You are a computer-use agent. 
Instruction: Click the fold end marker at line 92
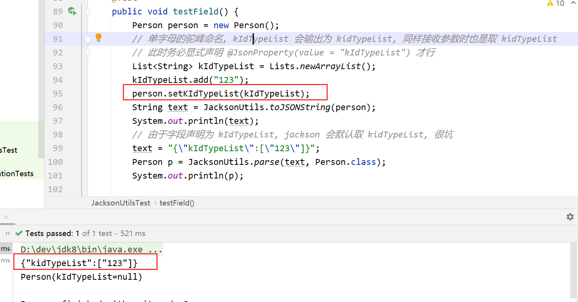(88, 52)
